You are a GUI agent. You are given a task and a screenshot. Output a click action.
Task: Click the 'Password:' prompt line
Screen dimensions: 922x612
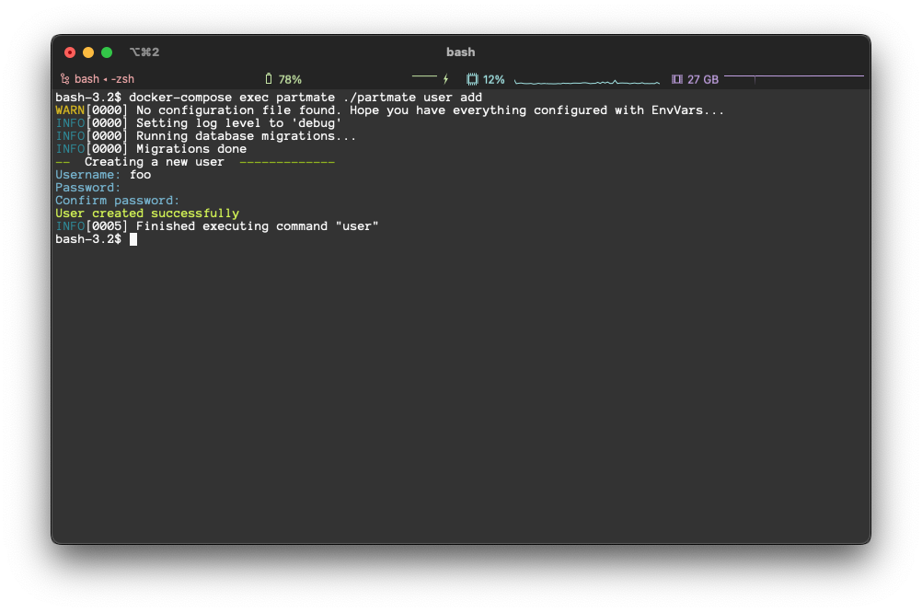pyautogui.click(x=88, y=188)
